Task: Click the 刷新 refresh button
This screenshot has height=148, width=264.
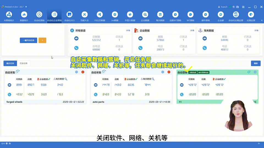Action: click(x=256, y=63)
